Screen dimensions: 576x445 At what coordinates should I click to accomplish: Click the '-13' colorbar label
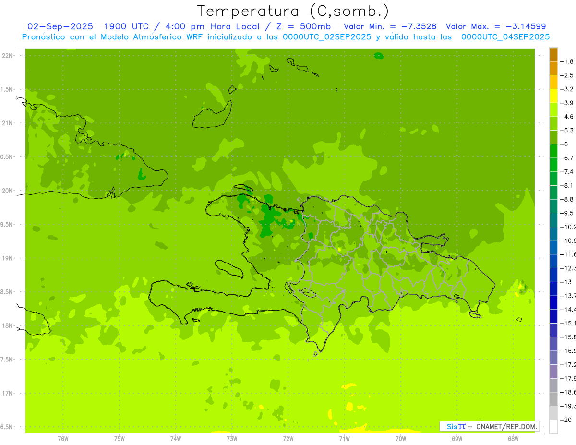tap(566, 282)
